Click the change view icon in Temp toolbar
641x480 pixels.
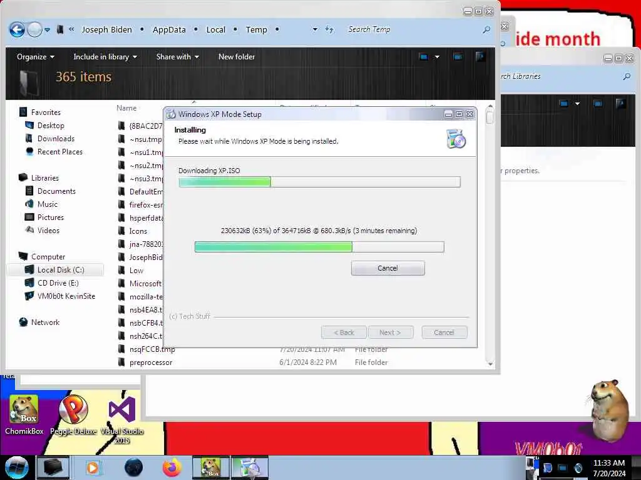(x=423, y=57)
